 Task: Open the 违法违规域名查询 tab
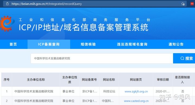132,44
